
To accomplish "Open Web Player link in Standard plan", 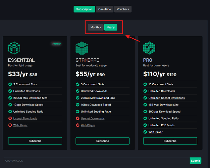I will click(x=88, y=125).
